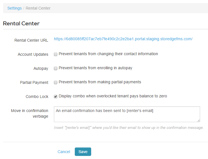This screenshot has height=159, width=208.
Task: Grab the textarea resize handle corner
Action: click(199, 120)
